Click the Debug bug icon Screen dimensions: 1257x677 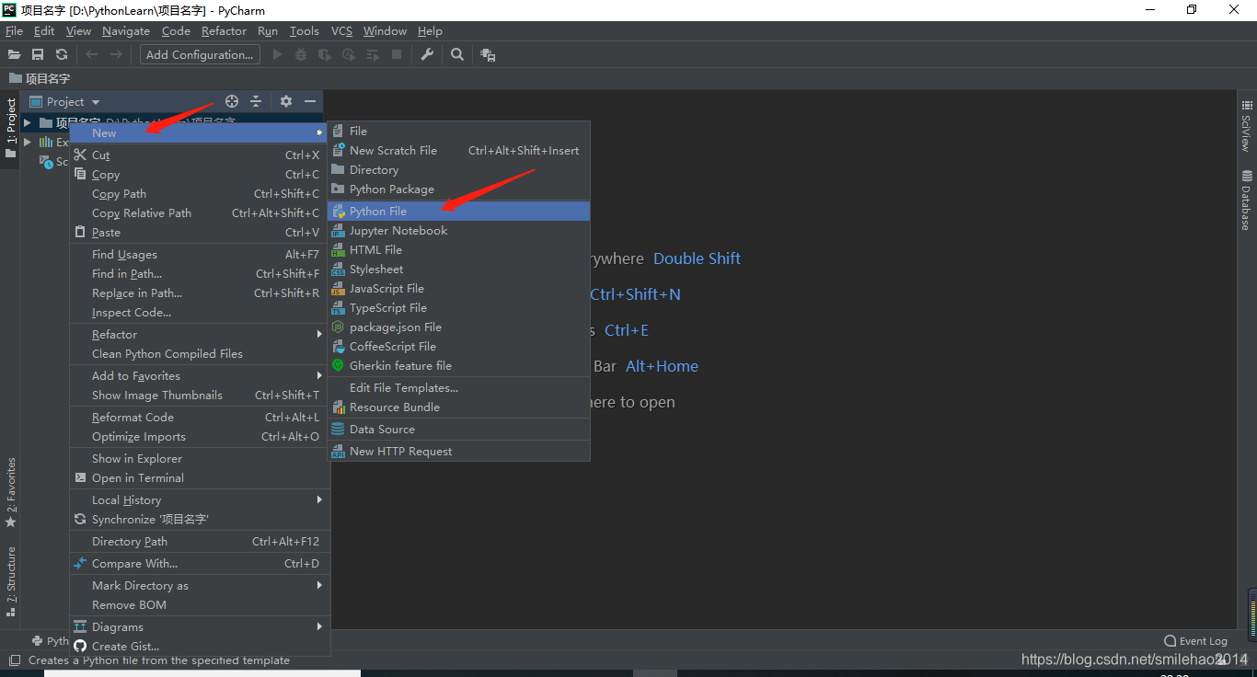[301, 55]
